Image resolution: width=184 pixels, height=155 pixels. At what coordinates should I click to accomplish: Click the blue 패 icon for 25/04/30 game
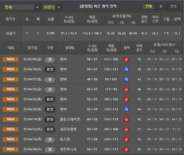tap(126, 69)
